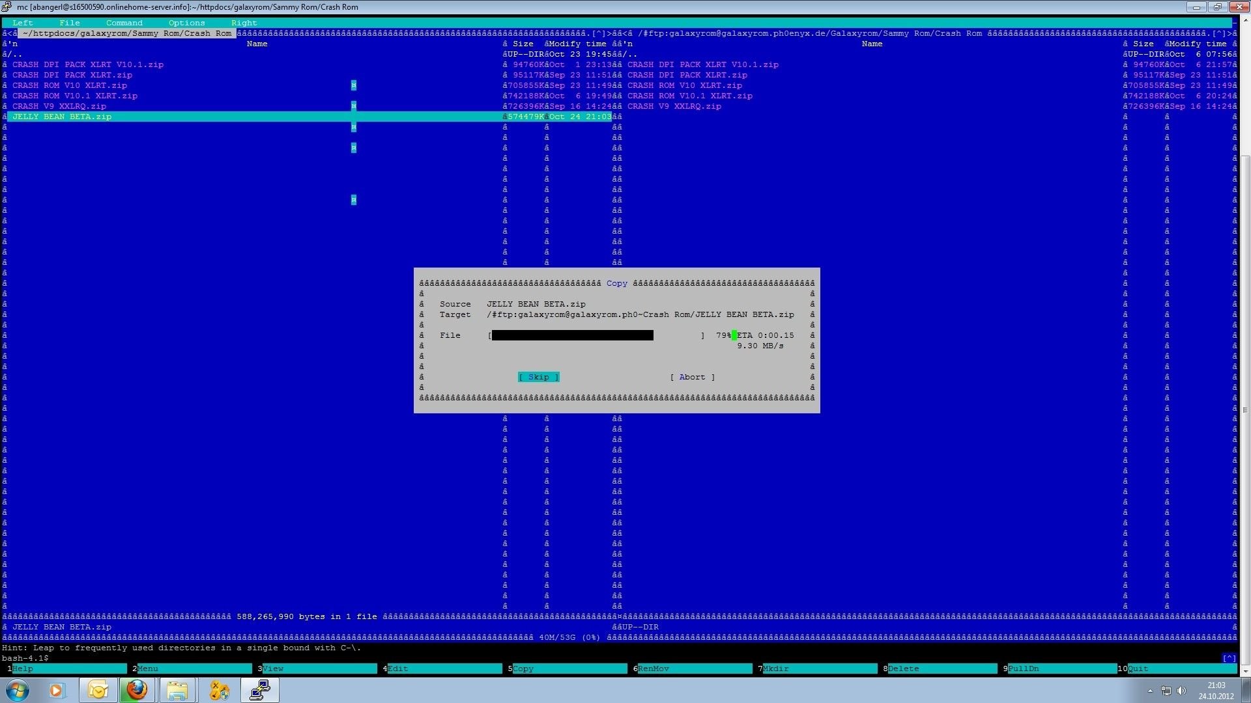Click the disk usage 40M/53G status text
This screenshot has height=703, width=1251.
point(570,637)
